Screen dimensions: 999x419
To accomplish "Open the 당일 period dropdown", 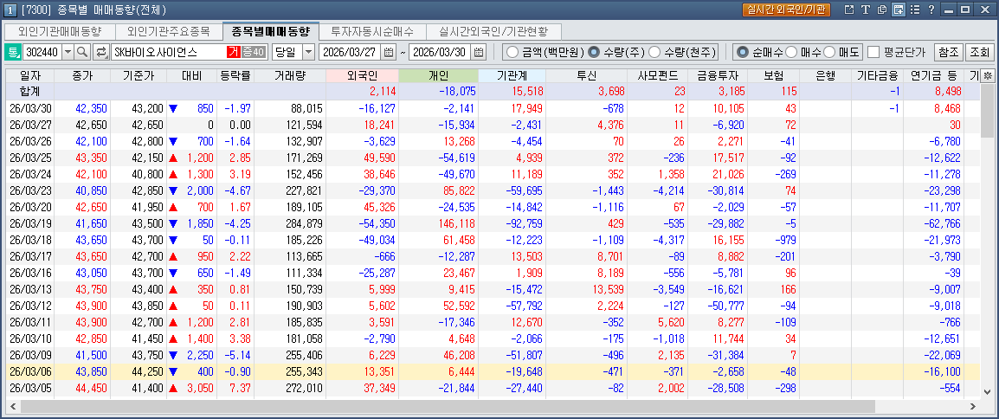I will [x=308, y=52].
